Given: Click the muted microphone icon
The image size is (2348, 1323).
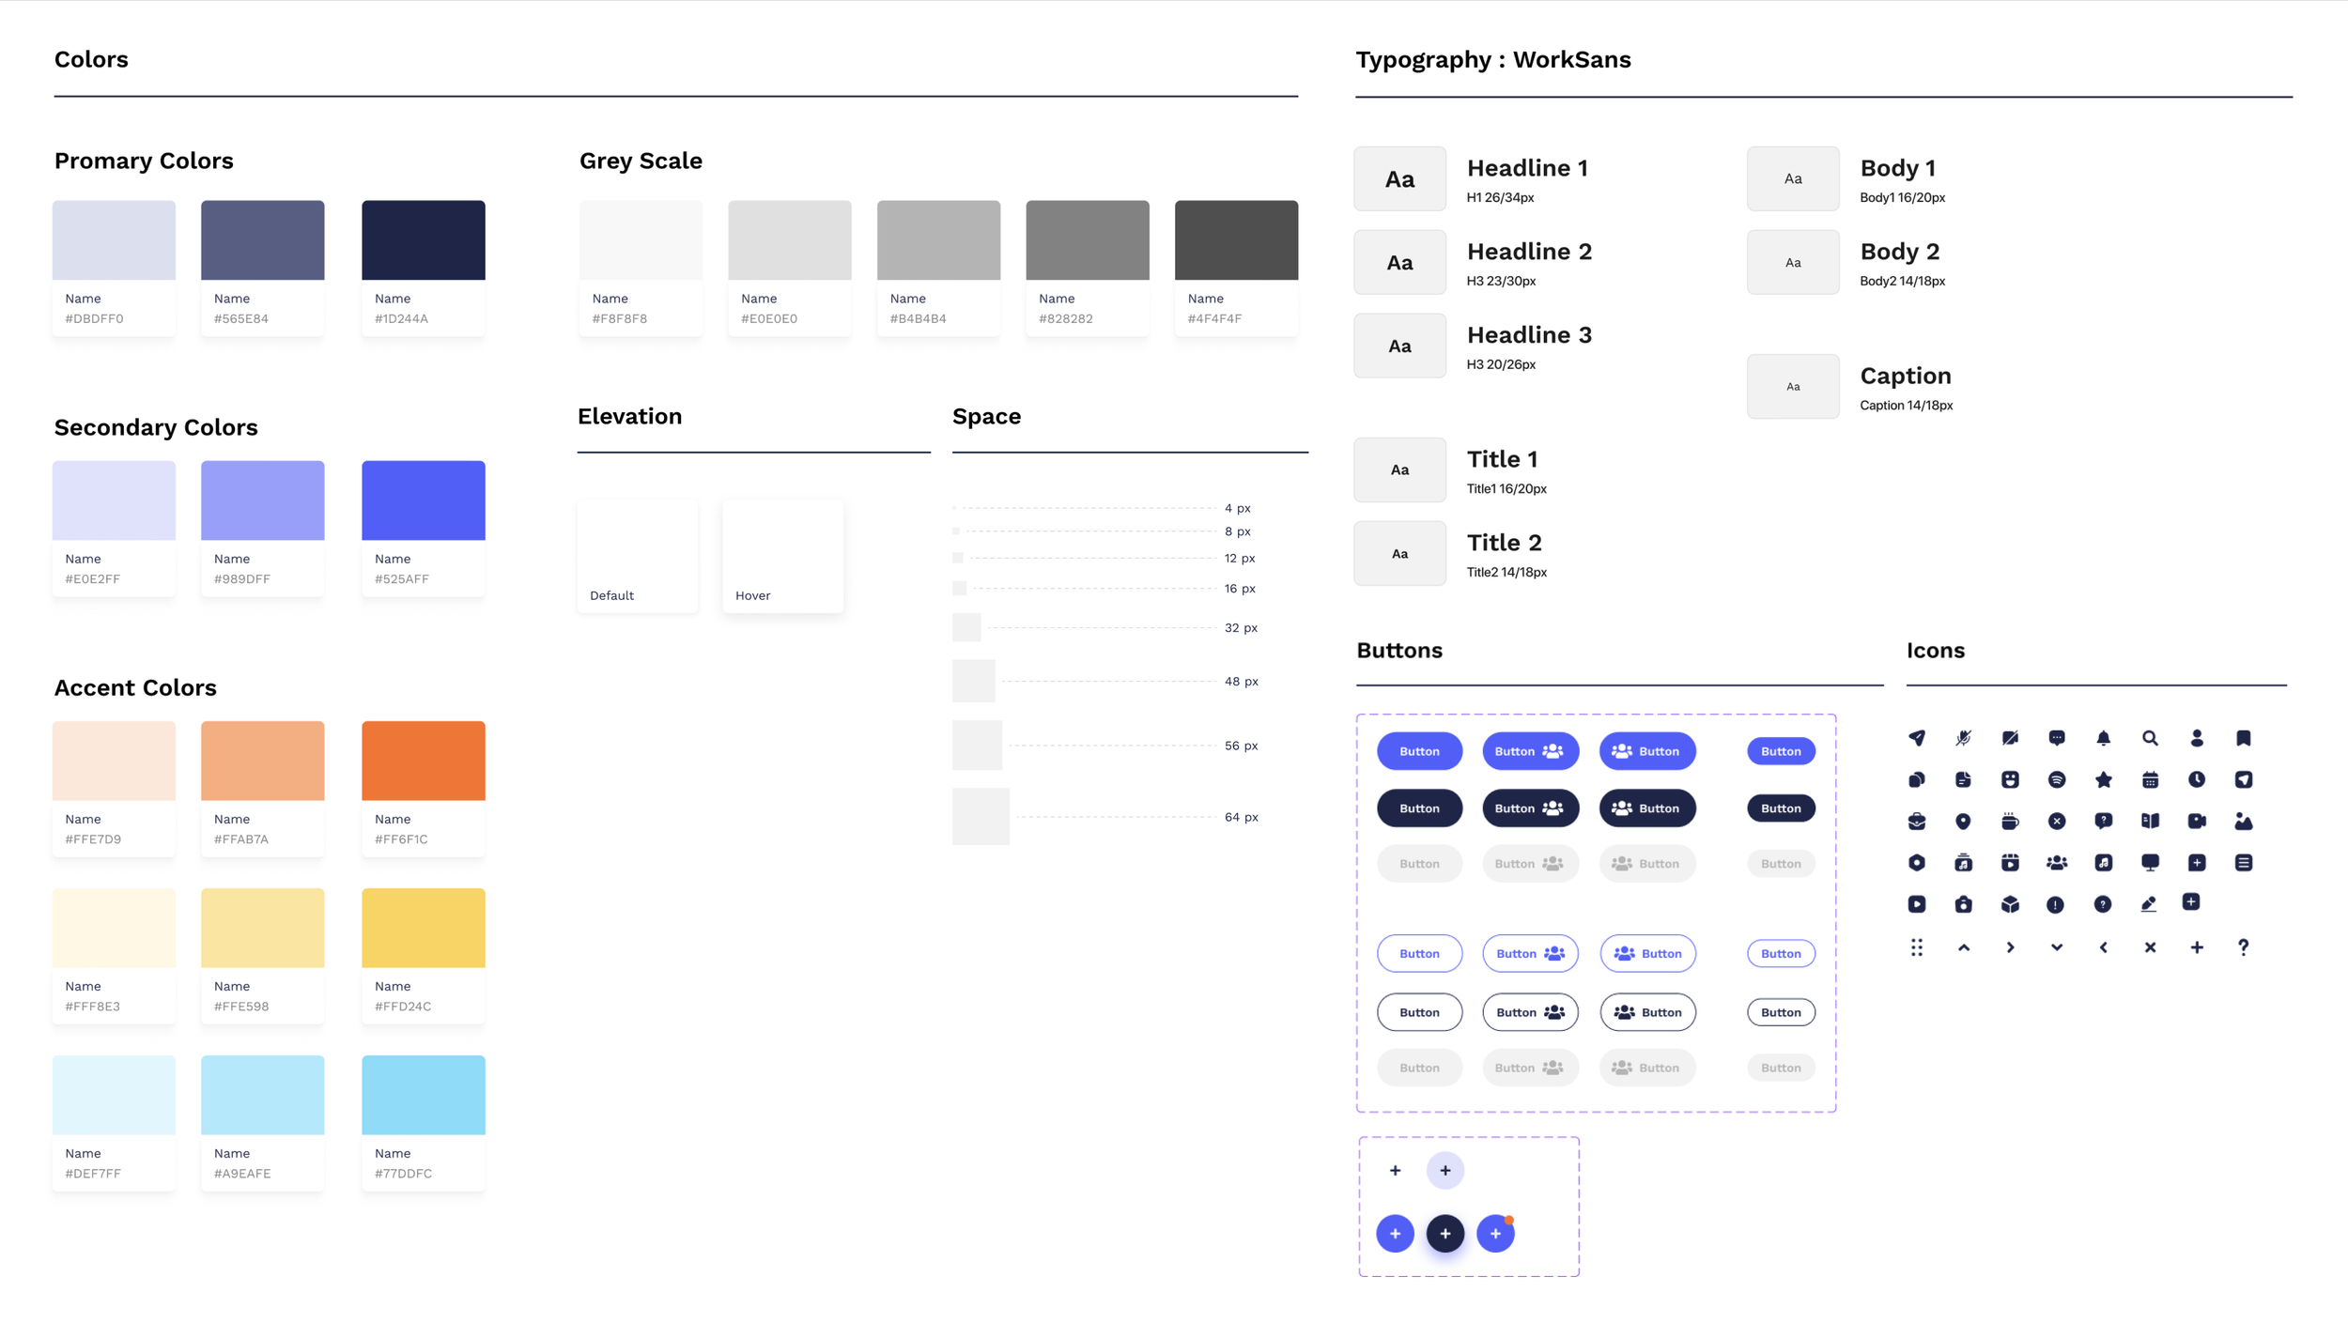Looking at the screenshot, I should tap(1963, 738).
